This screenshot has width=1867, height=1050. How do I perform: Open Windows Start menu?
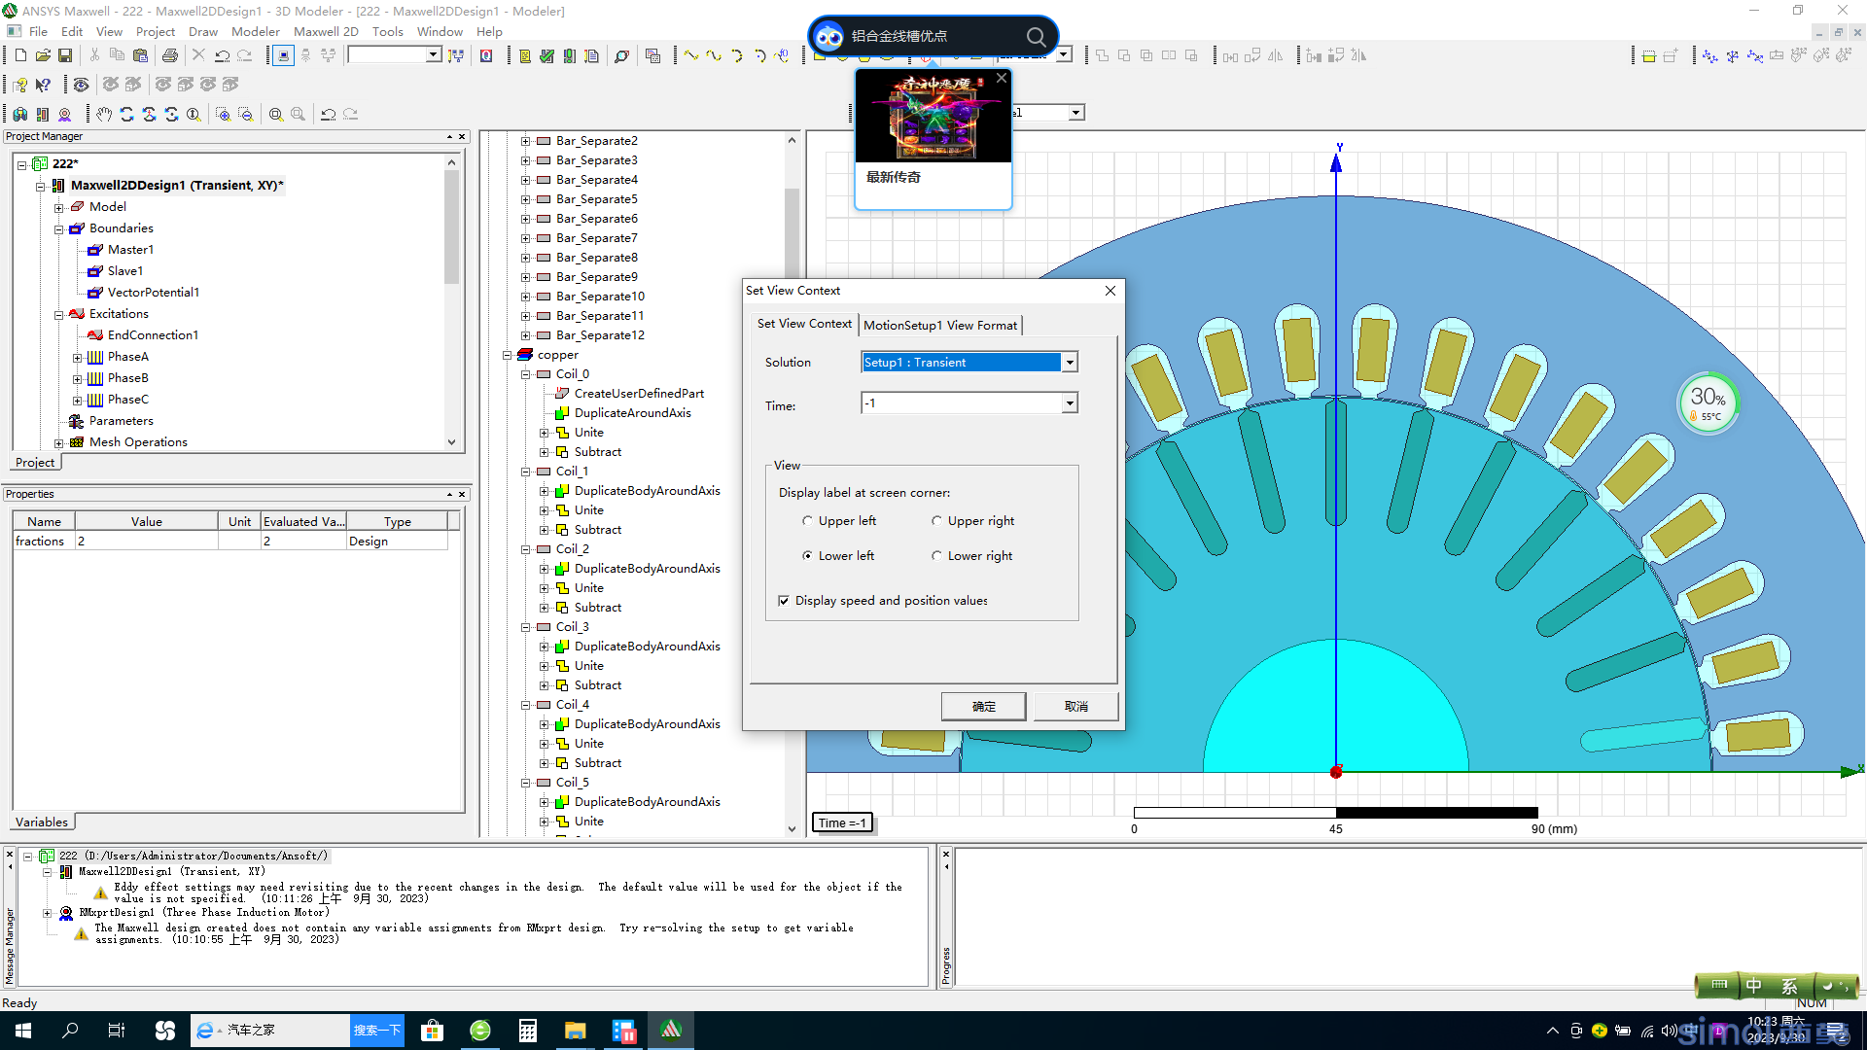[x=23, y=1031]
